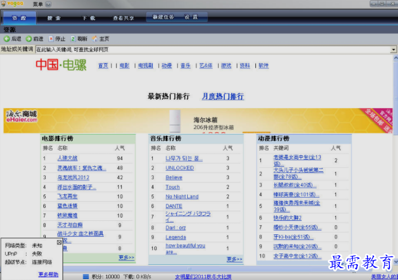Click the Refresh (刷新) icon
The height and width of the screenshot is (280, 398).
point(73,39)
